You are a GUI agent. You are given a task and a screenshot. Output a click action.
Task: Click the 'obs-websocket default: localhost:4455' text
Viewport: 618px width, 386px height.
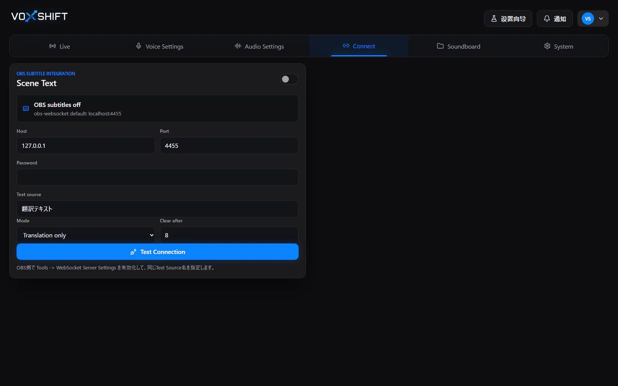[x=78, y=113]
